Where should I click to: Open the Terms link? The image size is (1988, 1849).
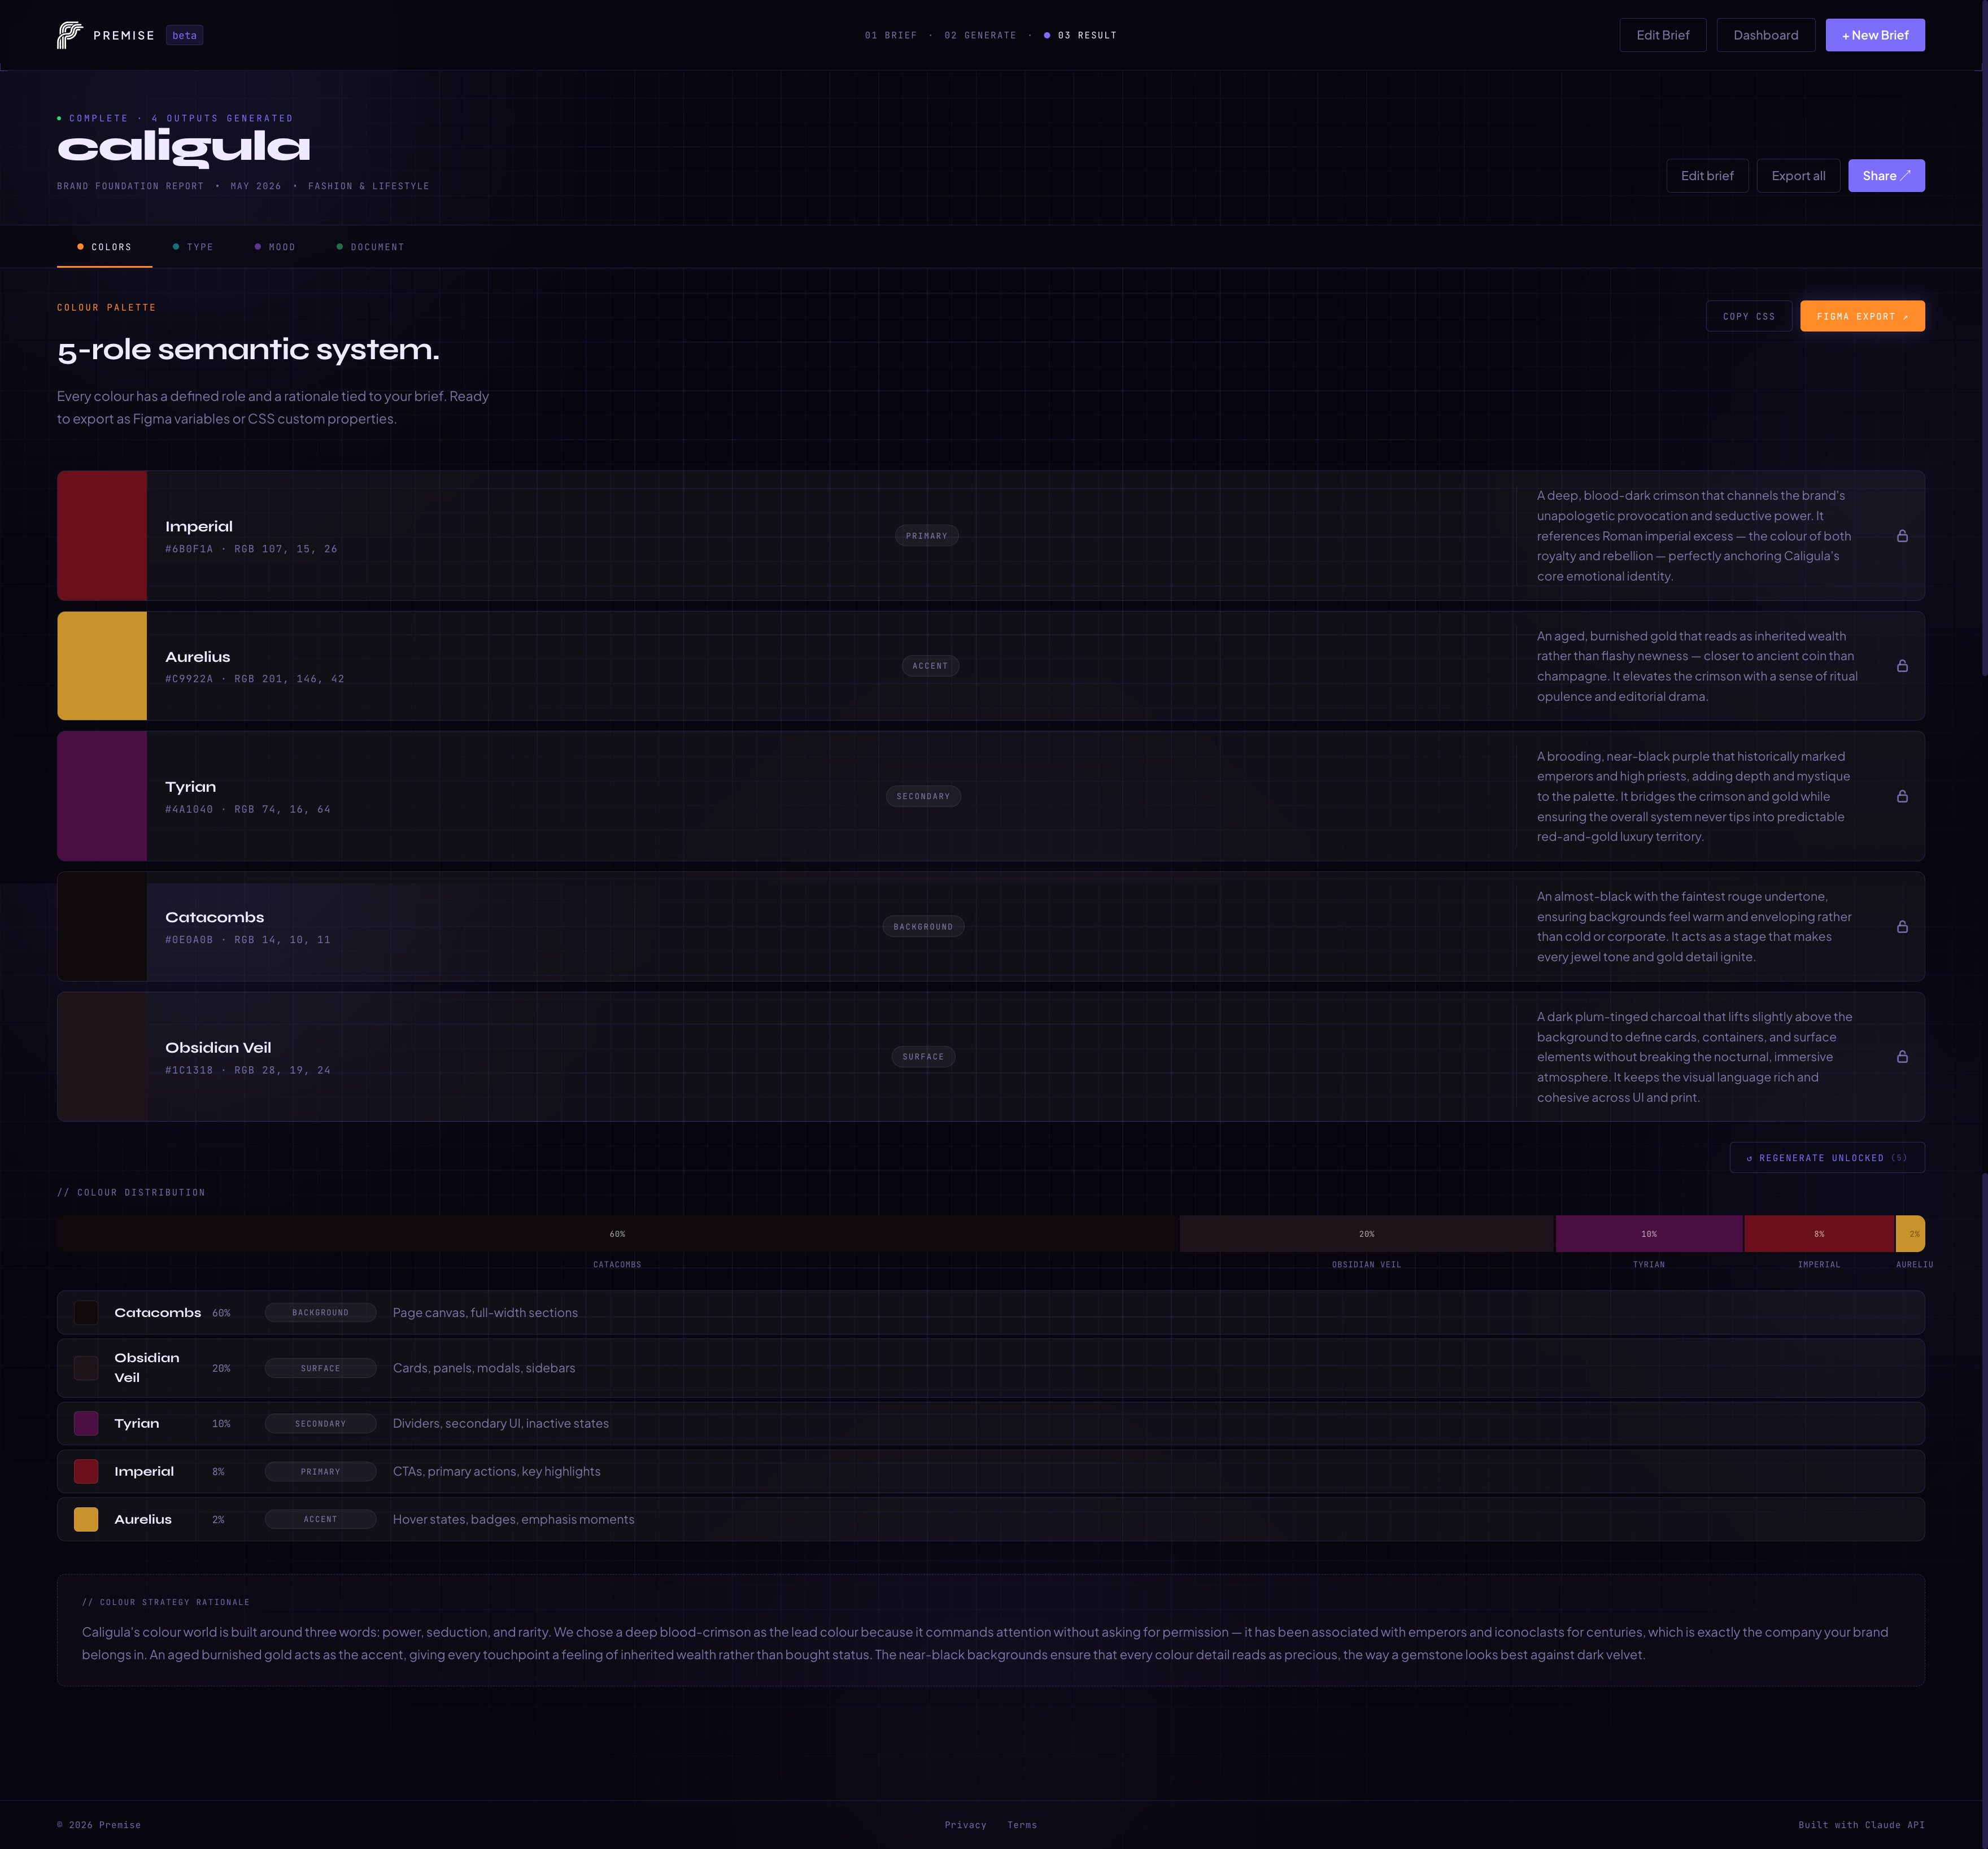(1022, 1825)
